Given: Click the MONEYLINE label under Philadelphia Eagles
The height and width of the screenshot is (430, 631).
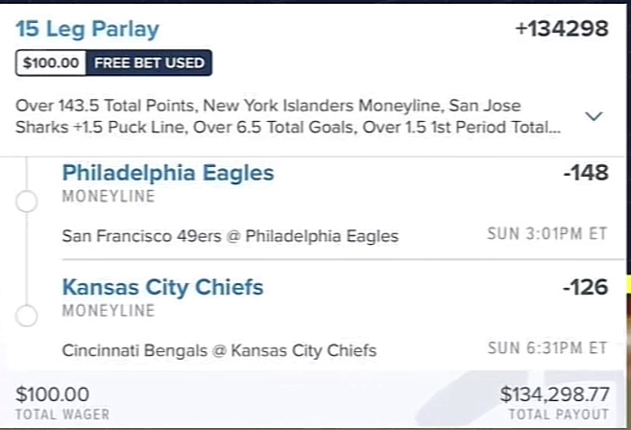Looking at the screenshot, I should coord(108,197).
